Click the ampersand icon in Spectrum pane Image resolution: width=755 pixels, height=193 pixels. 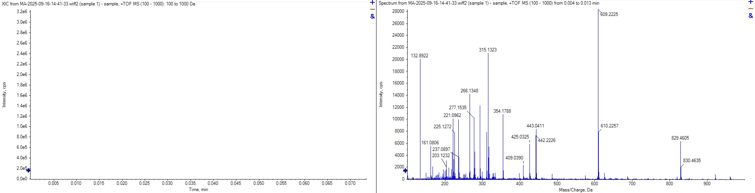[751, 16]
